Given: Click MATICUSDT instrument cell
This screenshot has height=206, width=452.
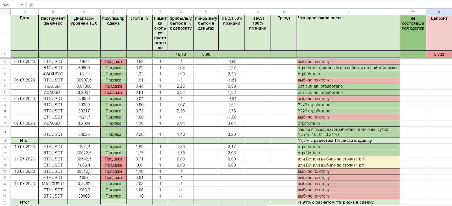Looking at the screenshot, I should [x=53, y=184].
